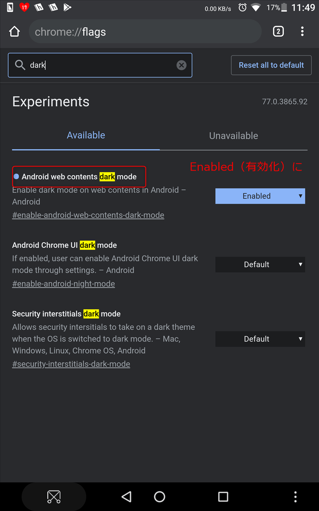Viewport: 319px width, 511px height.
Task: Expand the Security interstitials dark mode dropdown
Action: coord(260,339)
